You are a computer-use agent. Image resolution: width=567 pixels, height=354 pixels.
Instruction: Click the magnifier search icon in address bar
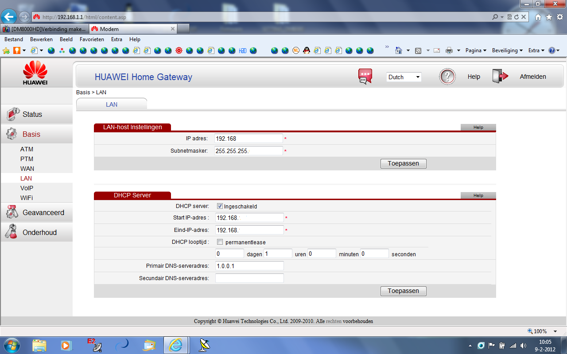(x=495, y=17)
